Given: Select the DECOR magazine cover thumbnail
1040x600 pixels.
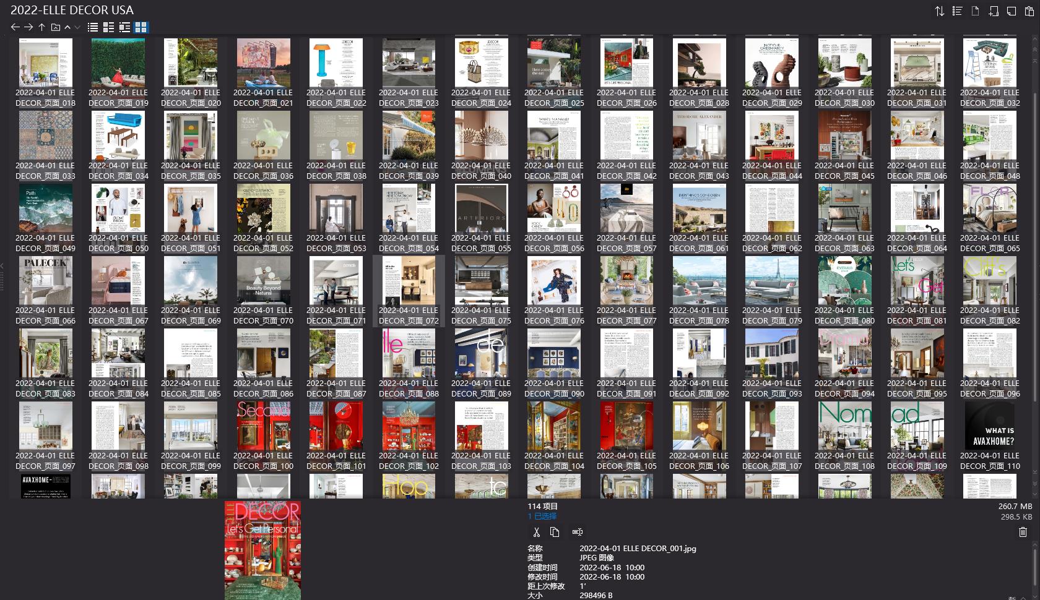Looking at the screenshot, I should pos(262,549).
